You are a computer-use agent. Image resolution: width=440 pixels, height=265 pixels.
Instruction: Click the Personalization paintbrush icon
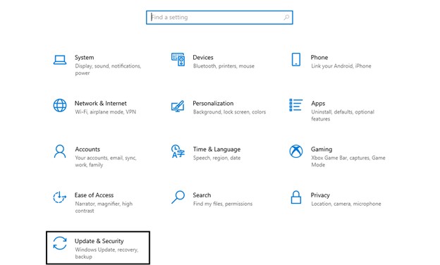coord(178,106)
